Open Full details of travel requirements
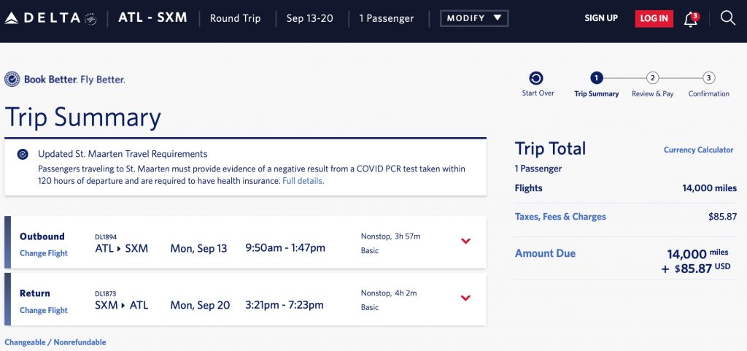The width and height of the screenshot is (747, 351). point(303,181)
